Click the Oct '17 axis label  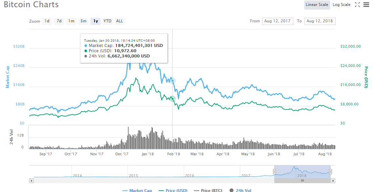tap(71, 154)
